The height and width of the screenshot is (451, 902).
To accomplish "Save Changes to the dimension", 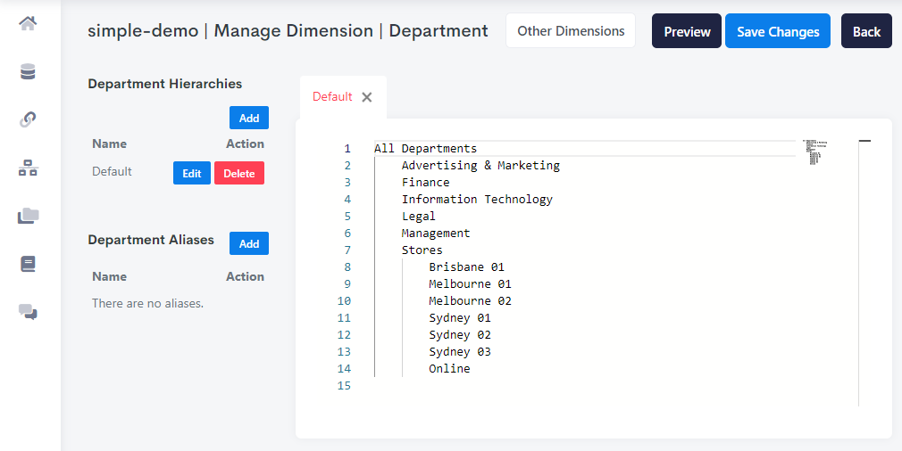I will click(778, 31).
